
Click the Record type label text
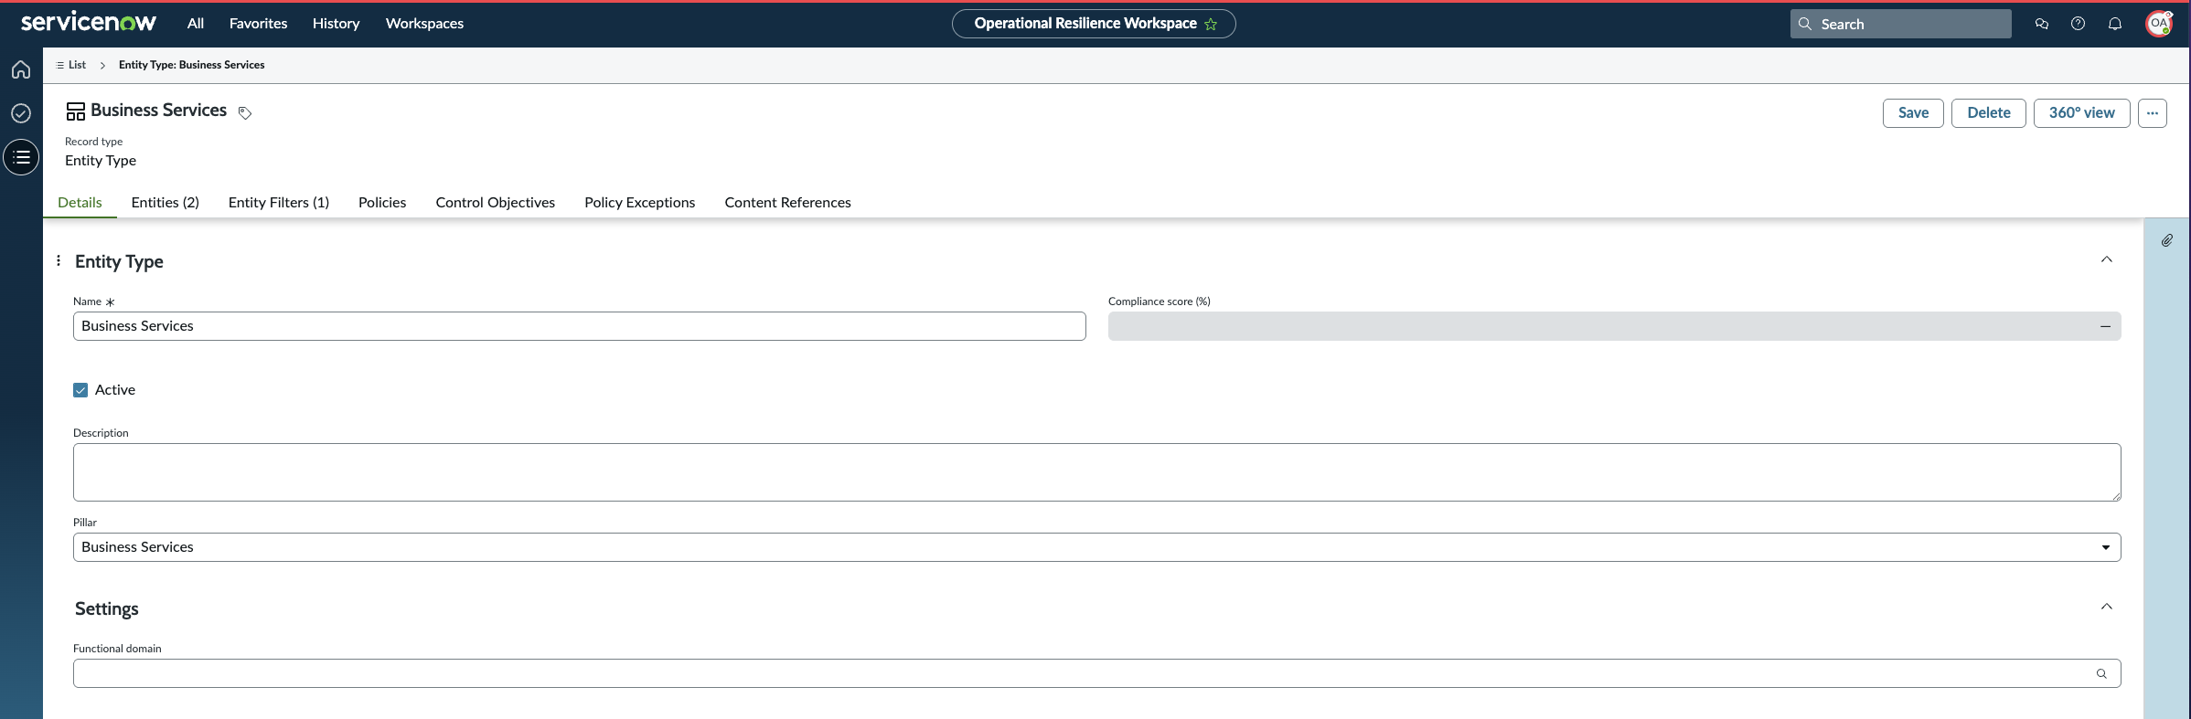pos(93,142)
